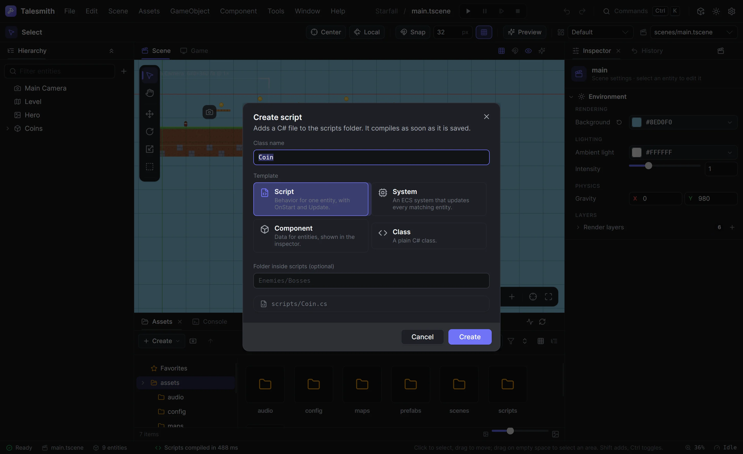743x454 pixels.
Task: Click the Create button in dialog
Action: (470, 337)
